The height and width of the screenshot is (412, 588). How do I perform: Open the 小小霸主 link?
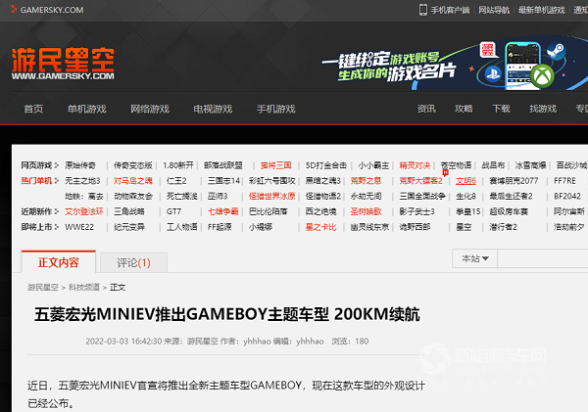coord(373,165)
